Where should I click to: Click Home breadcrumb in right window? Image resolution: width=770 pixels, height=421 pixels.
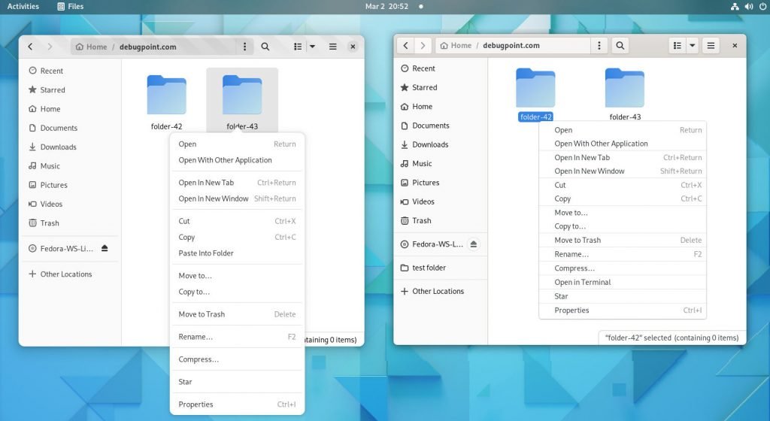point(456,45)
